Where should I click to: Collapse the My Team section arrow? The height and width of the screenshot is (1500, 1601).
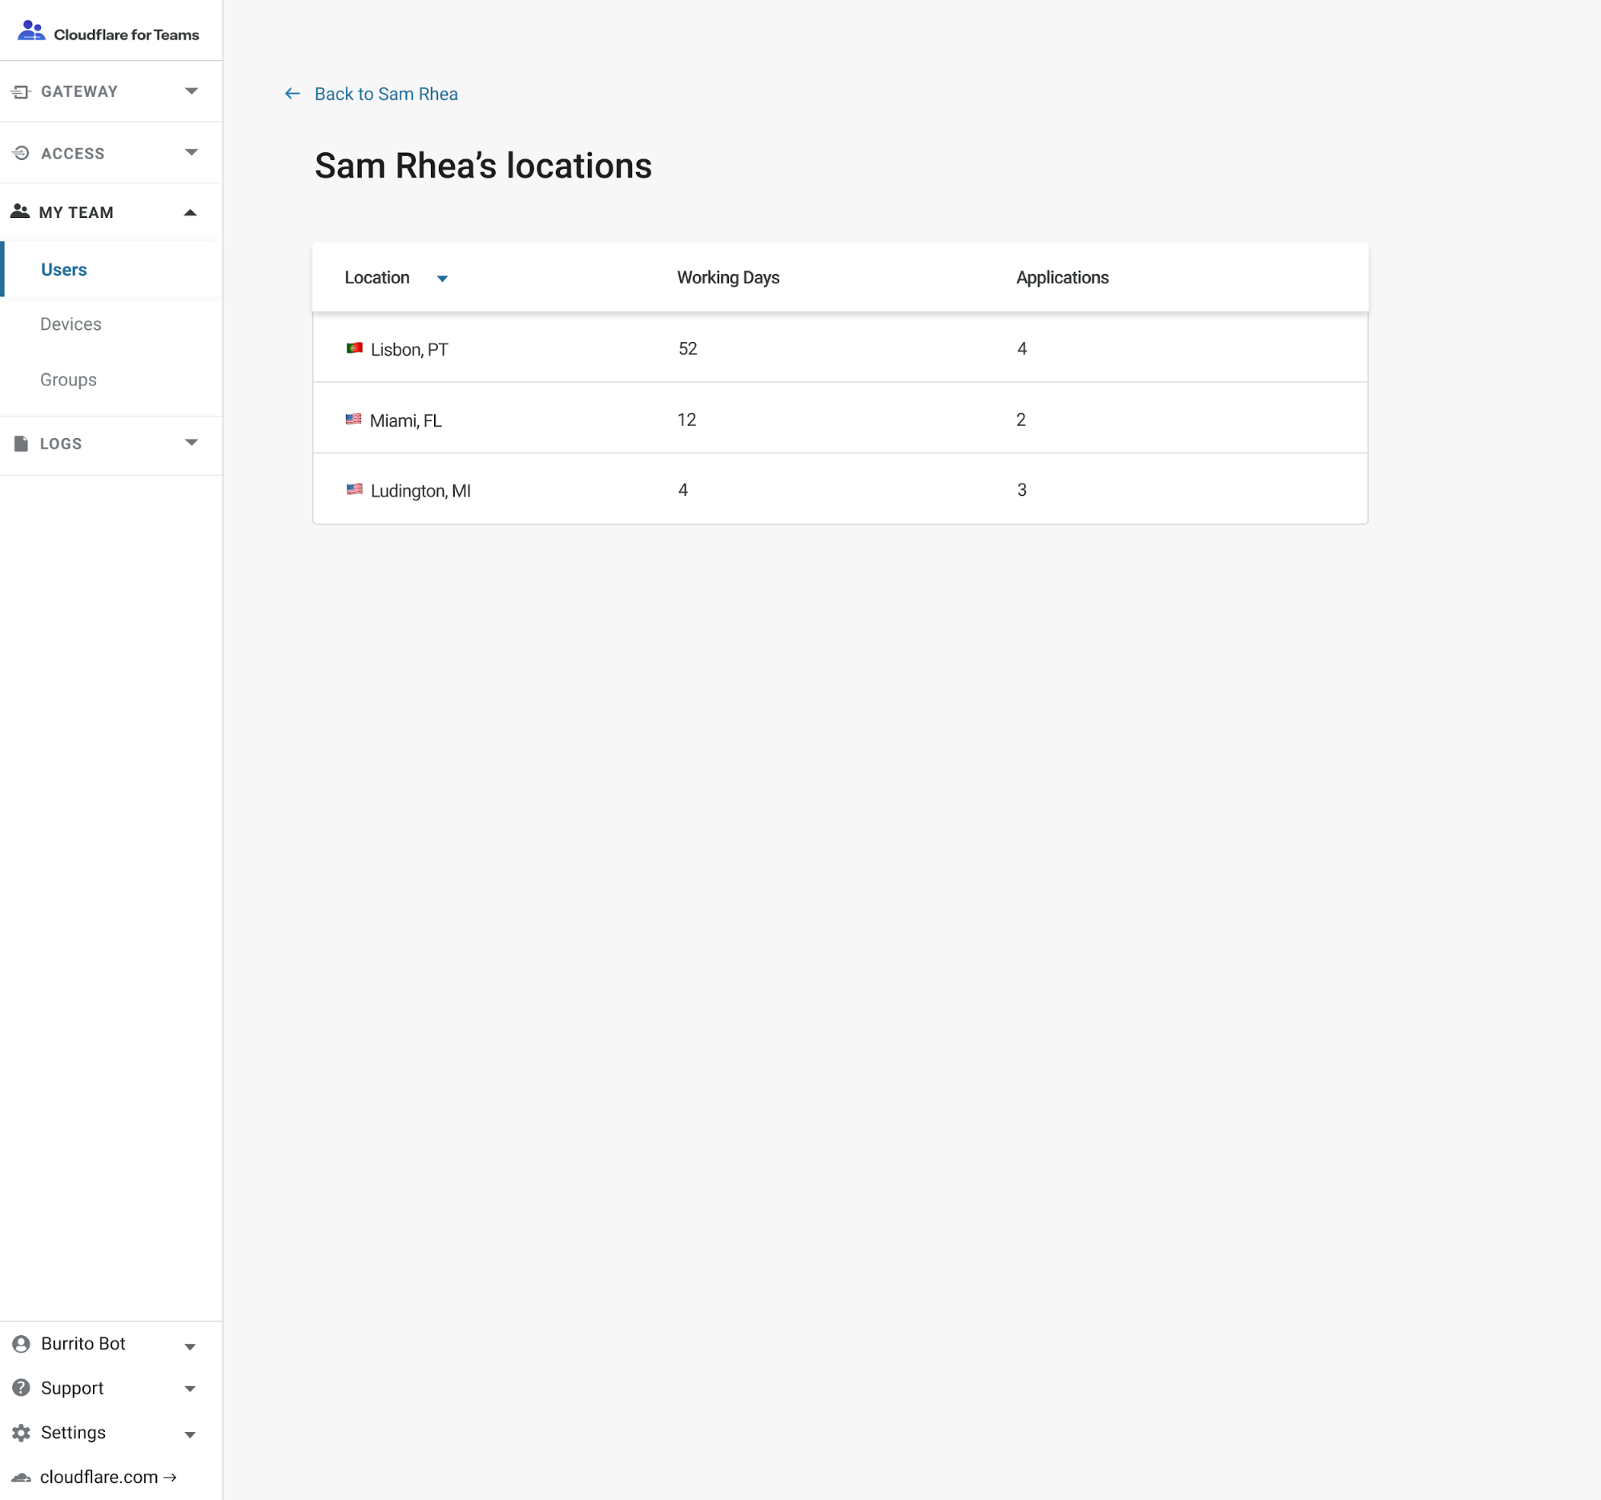[191, 212]
